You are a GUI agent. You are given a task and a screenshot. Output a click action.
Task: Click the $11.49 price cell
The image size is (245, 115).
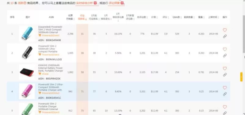[154, 111]
